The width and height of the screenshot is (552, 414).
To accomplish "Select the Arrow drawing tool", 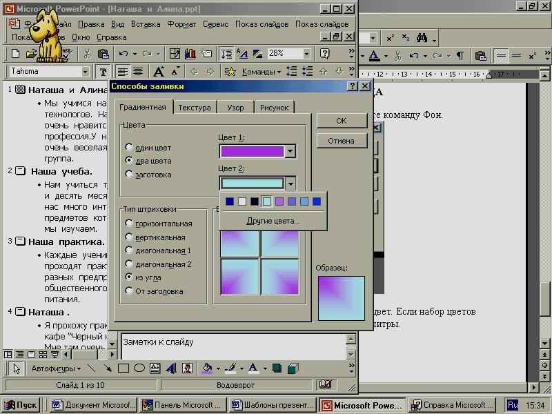I will (108, 368).
